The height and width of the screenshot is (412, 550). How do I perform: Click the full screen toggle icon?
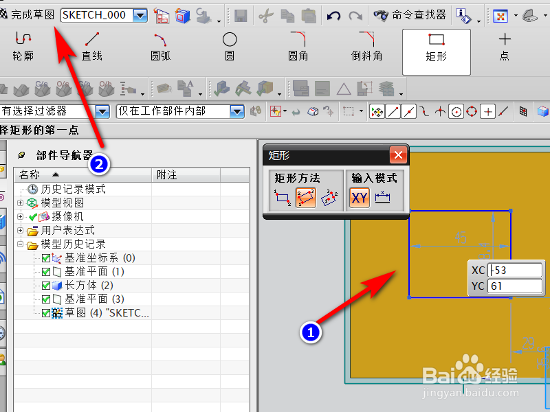click(500, 16)
